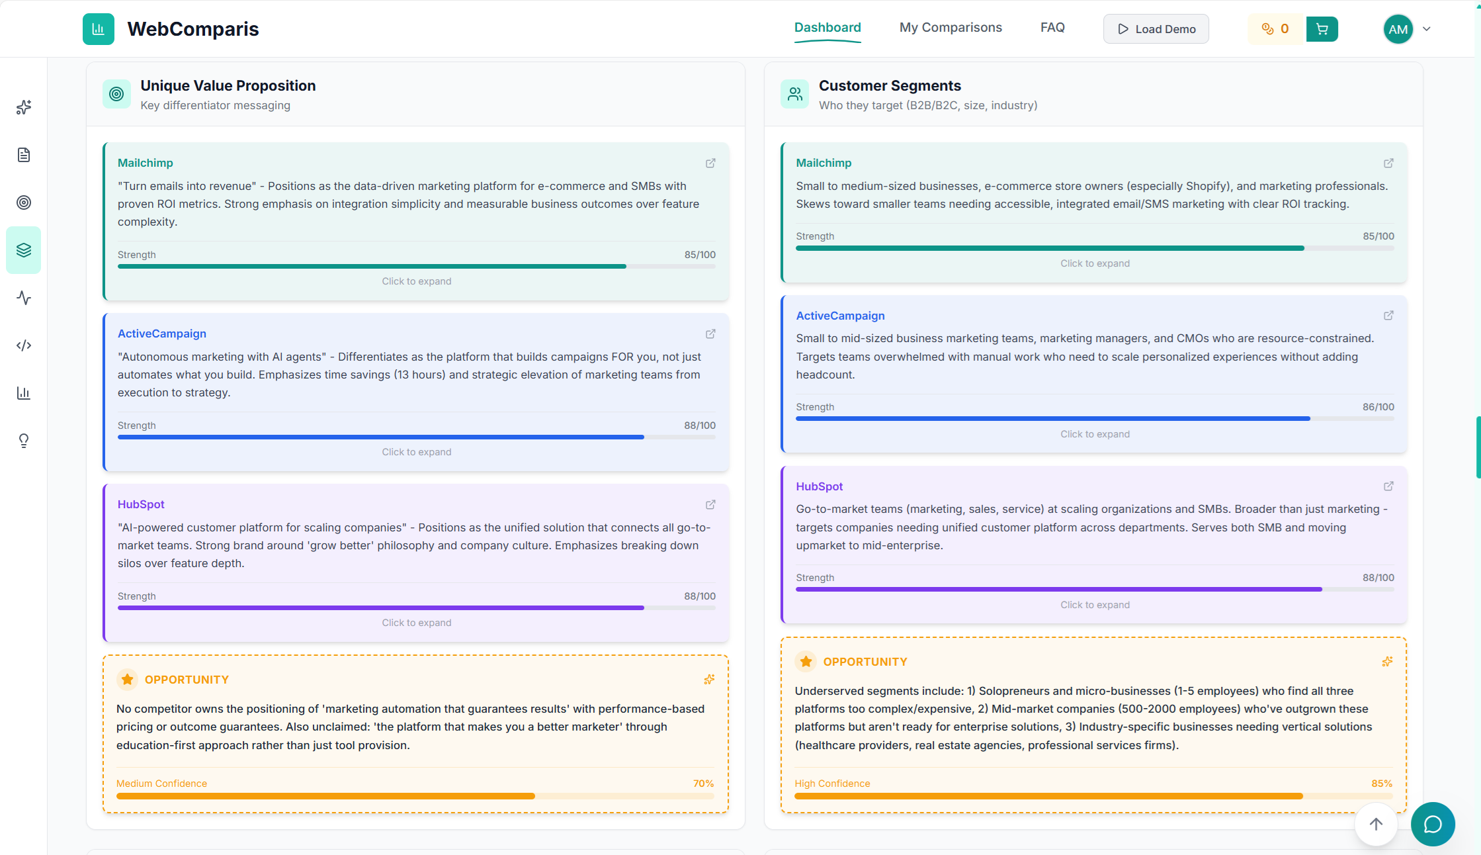Expand Mailchimp Customer Segments card
The width and height of the screenshot is (1481, 855).
pos(1095,263)
